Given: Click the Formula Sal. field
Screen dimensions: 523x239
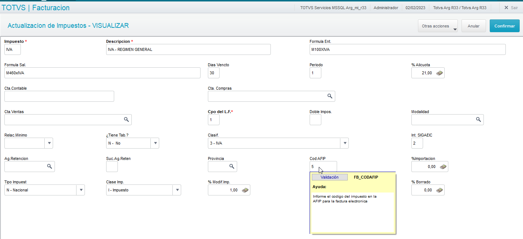Looking at the screenshot, I should click(x=102, y=73).
